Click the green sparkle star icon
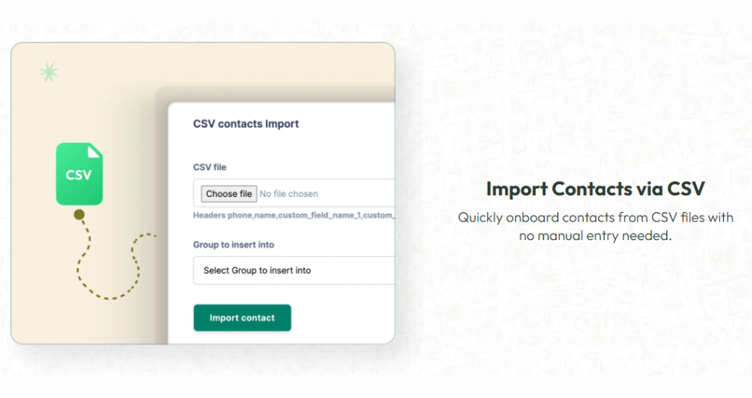 tap(48, 72)
